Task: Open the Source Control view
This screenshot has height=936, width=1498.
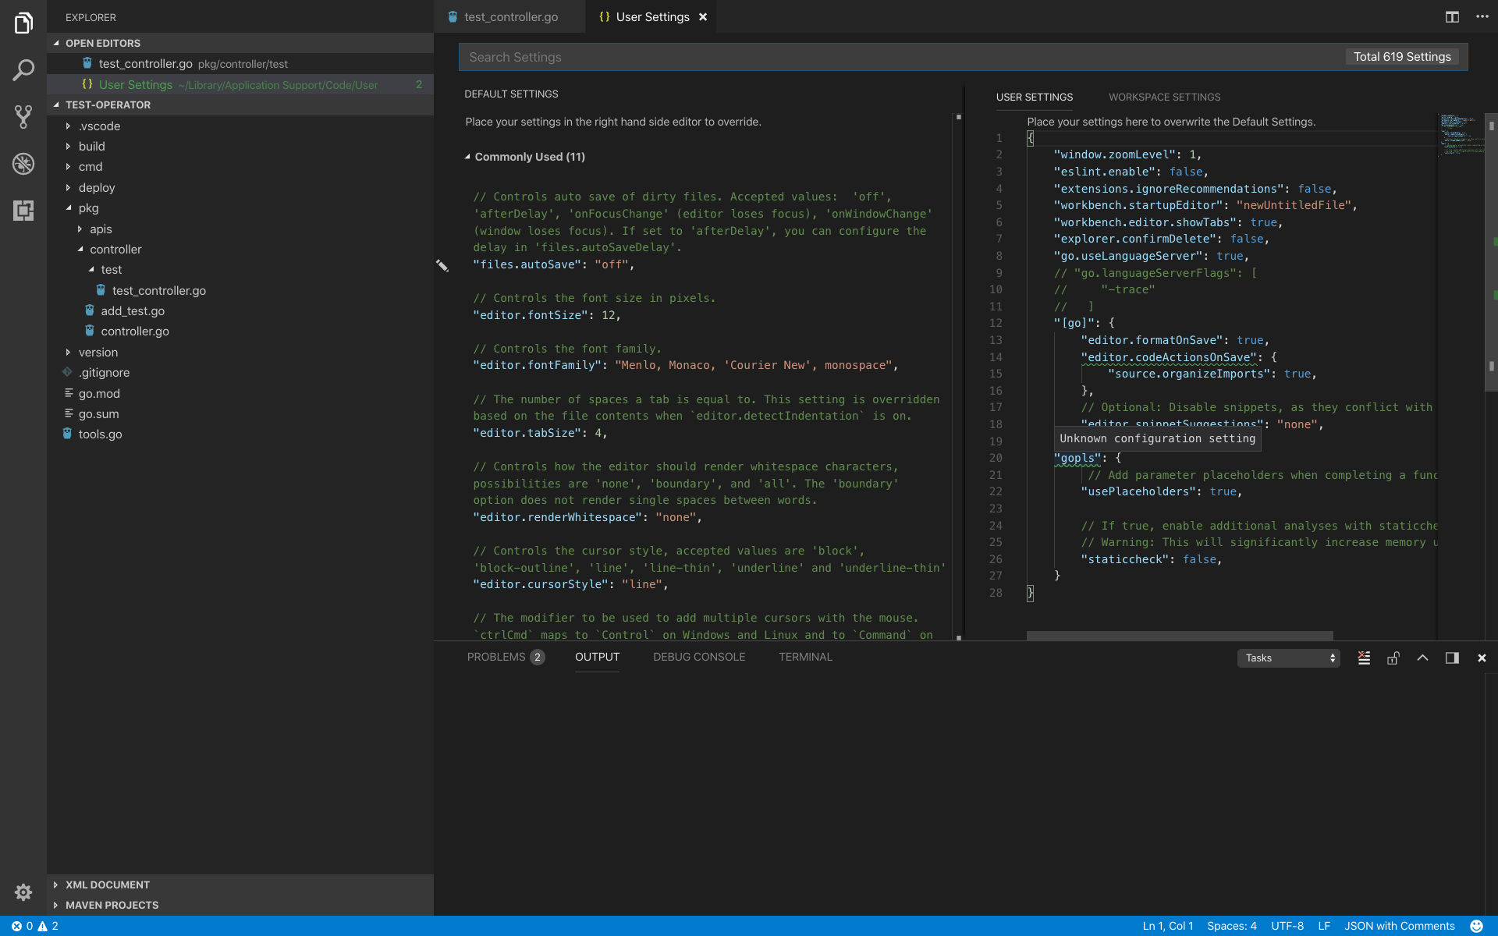Action: (23, 117)
